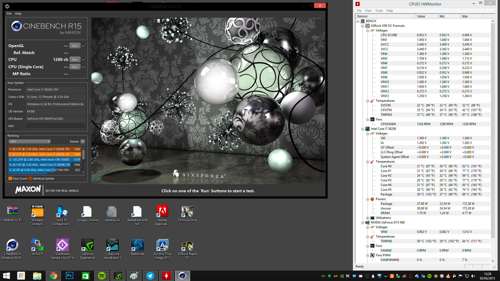Viewport: 500px width, 281px height.
Task: Toggle the OpenGL test checkbox
Action: [84, 46]
